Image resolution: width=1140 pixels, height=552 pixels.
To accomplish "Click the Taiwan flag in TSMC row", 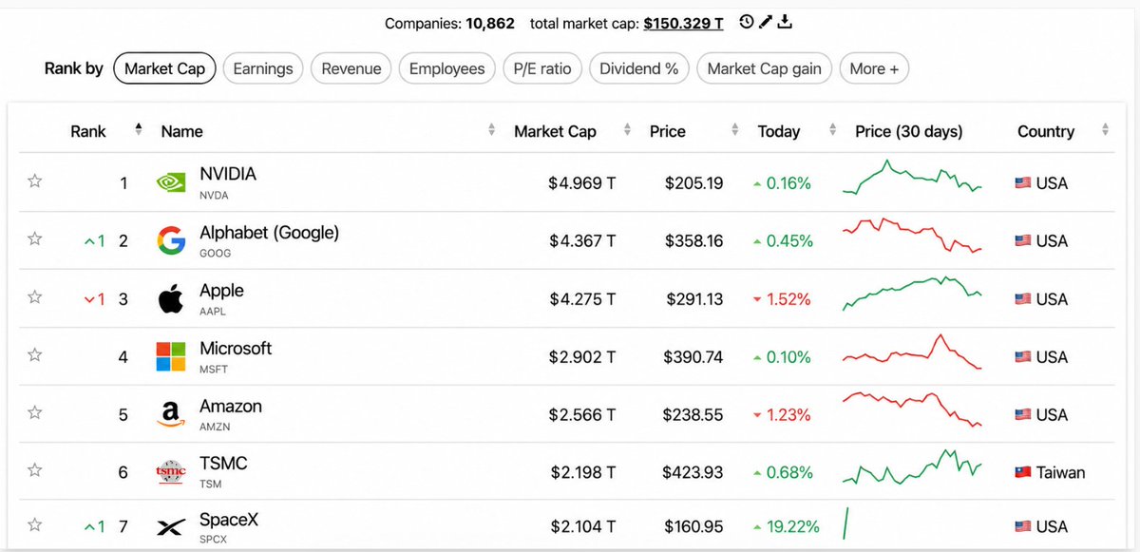I will click(1023, 472).
